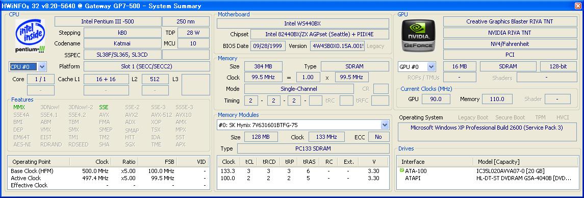584x198 pixels.
Task: Click the GPU memory clock value 110.0
Action: 498,99
